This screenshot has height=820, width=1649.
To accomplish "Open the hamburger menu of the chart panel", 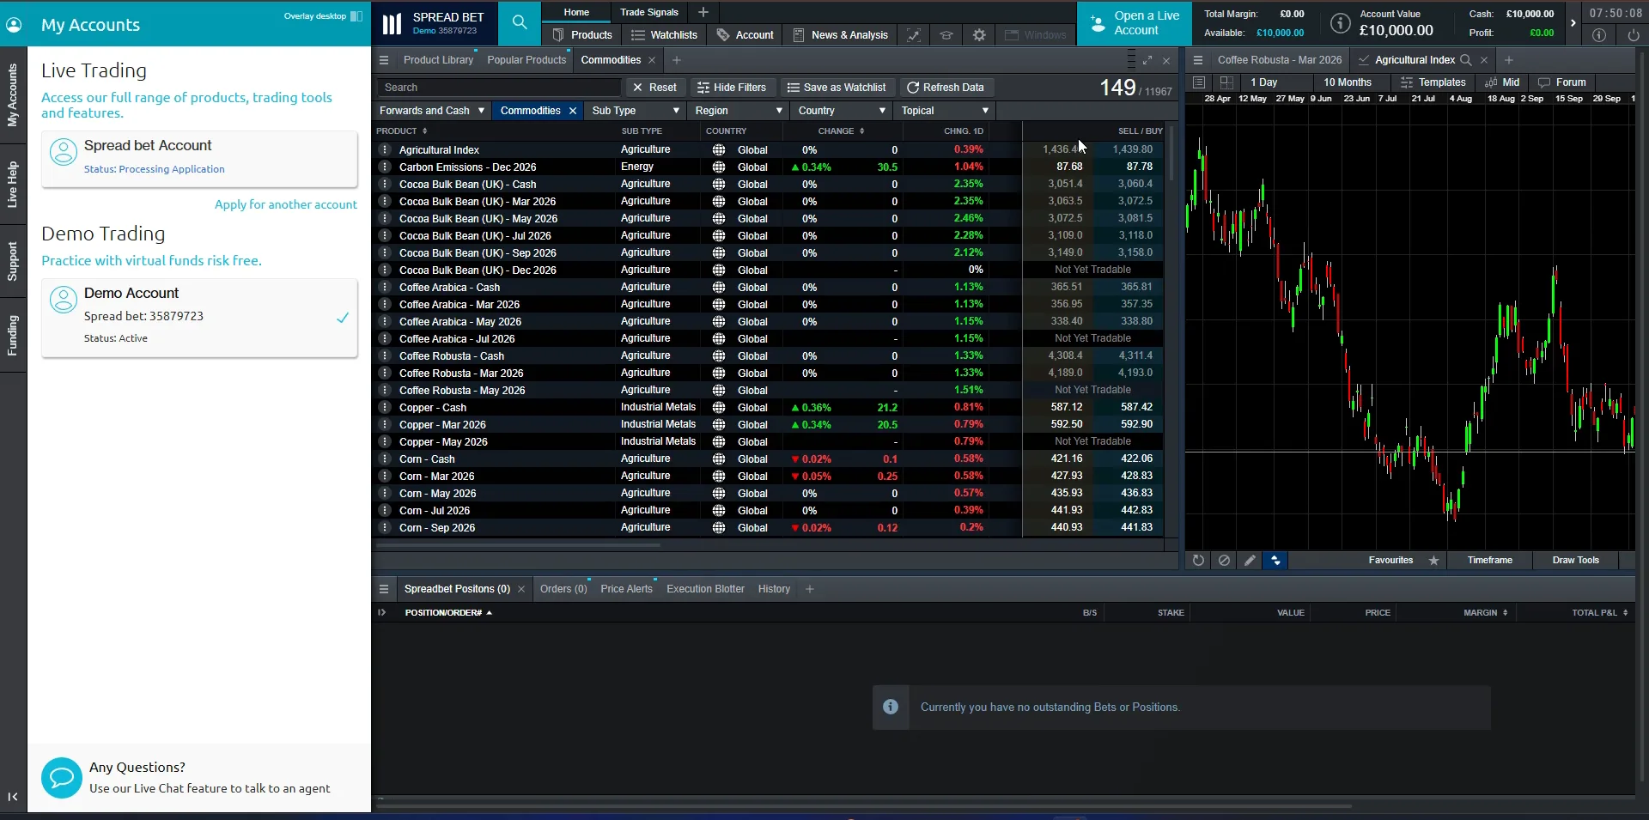I will click(1197, 60).
